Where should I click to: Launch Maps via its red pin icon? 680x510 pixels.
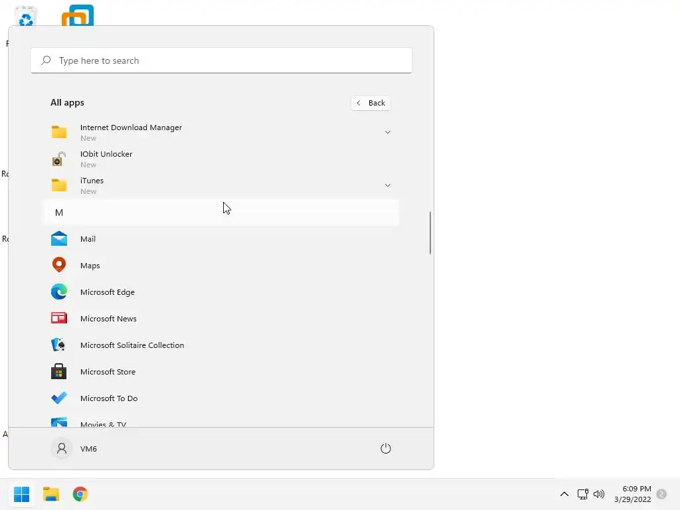coord(59,264)
